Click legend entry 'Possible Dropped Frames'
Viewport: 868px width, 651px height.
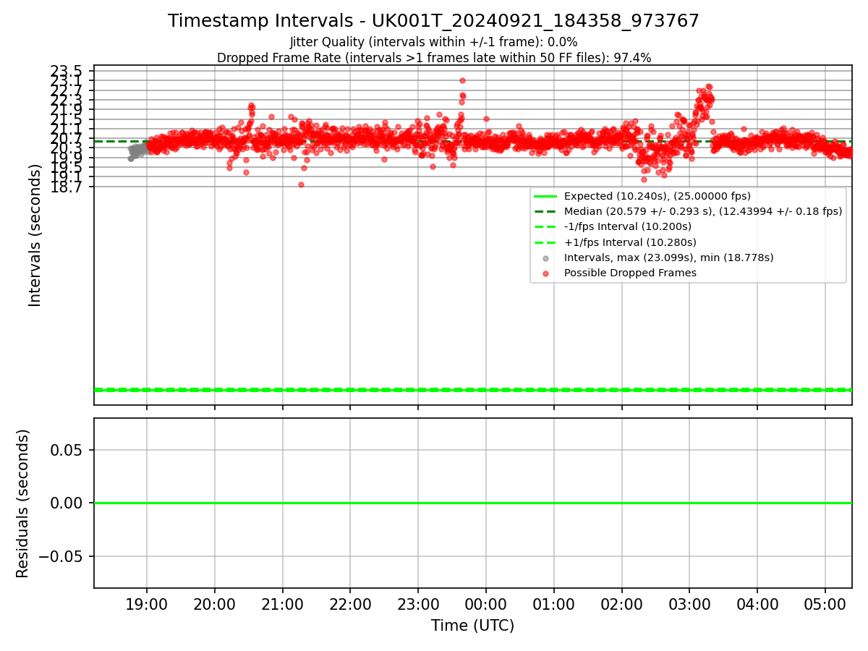tap(630, 273)
